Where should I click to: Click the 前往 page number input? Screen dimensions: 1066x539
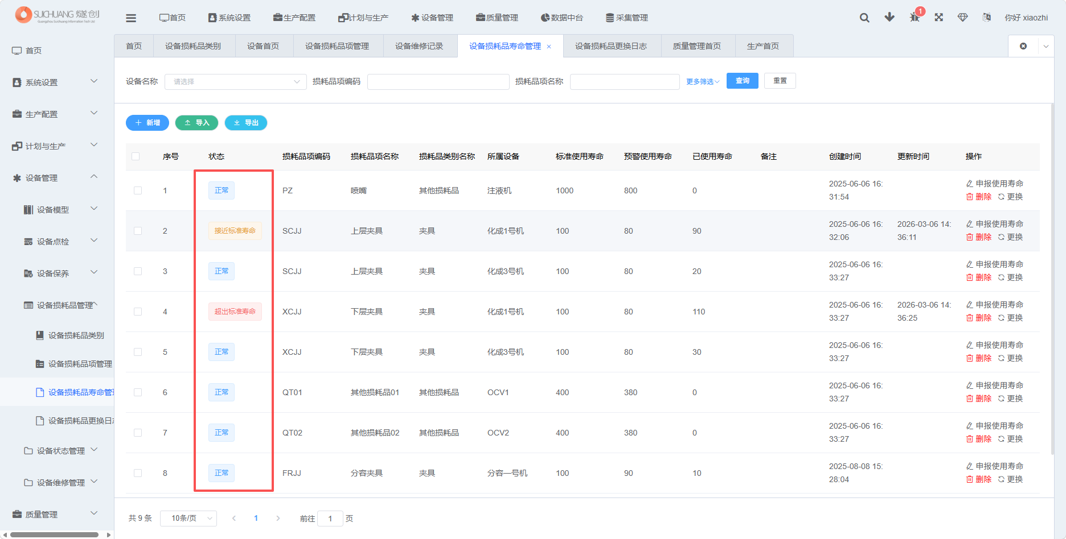click(330, 519)
